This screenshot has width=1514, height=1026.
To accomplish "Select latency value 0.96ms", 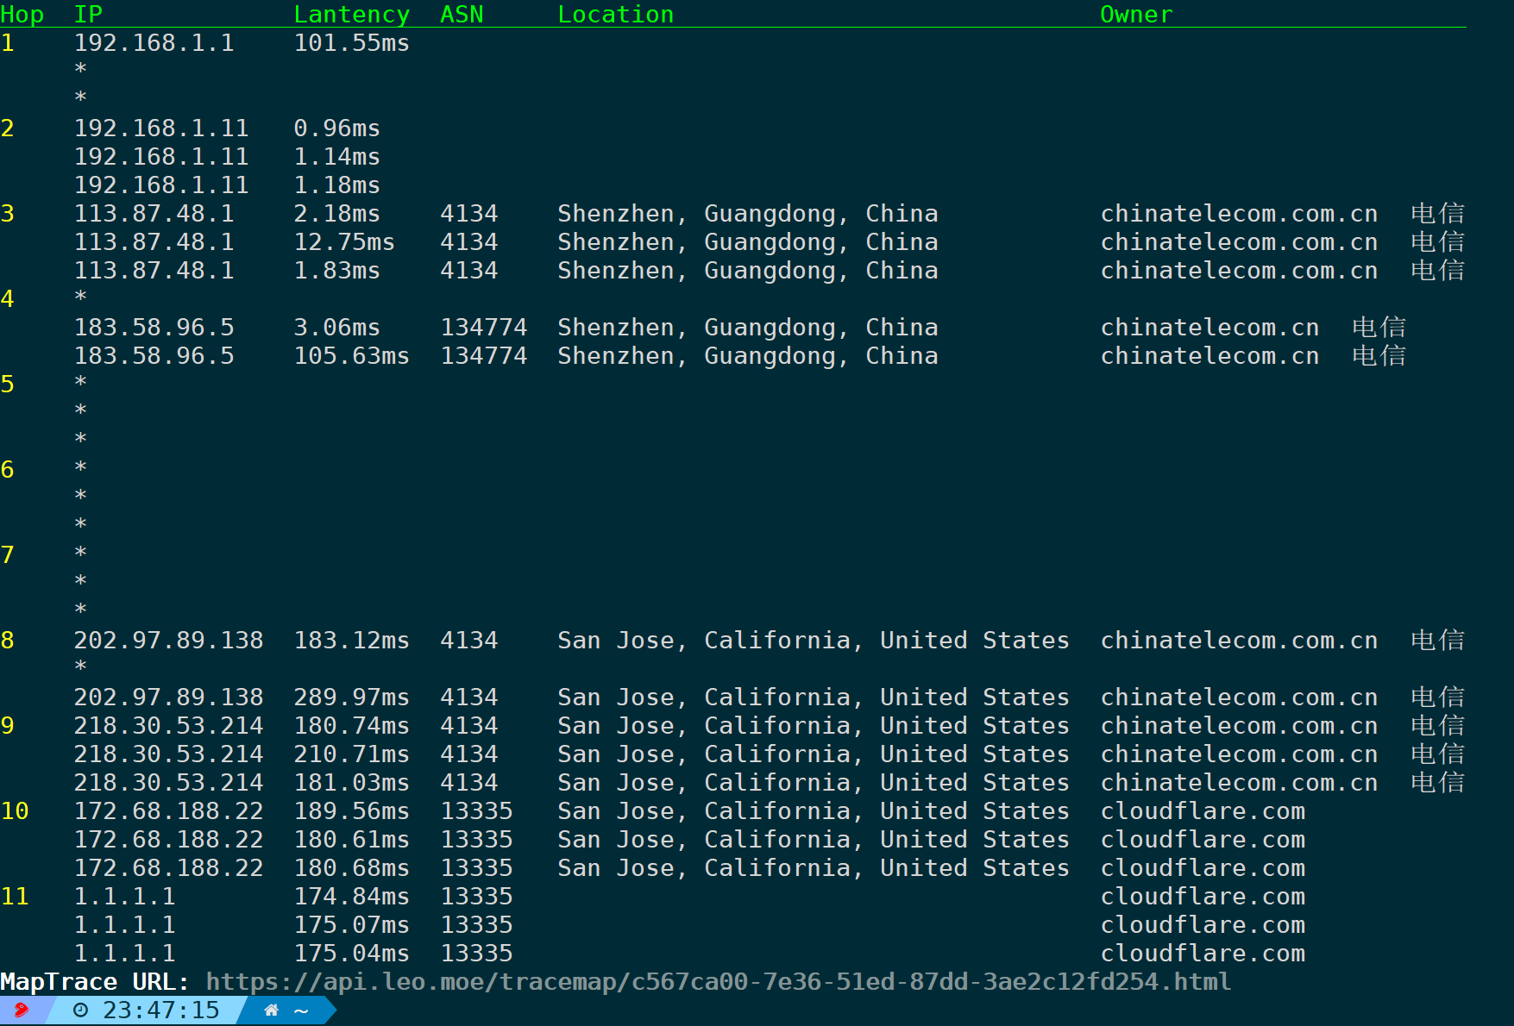I will 337,128.
